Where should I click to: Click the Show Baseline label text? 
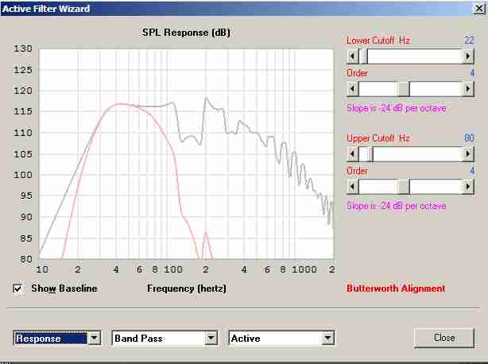pos(64,288)
